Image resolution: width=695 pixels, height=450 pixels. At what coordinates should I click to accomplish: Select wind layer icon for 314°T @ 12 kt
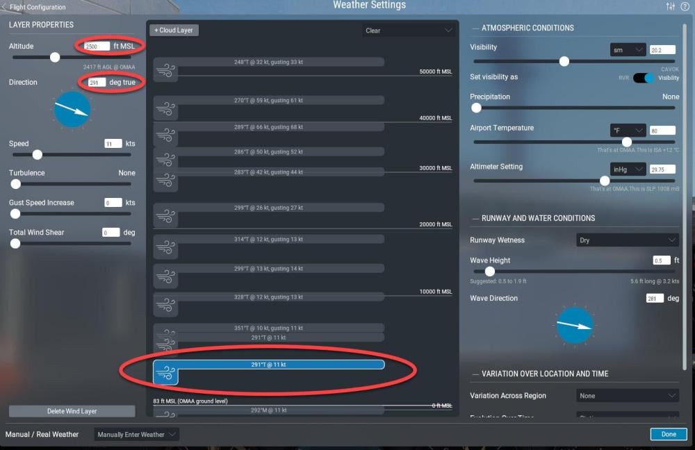pos(166,247)
